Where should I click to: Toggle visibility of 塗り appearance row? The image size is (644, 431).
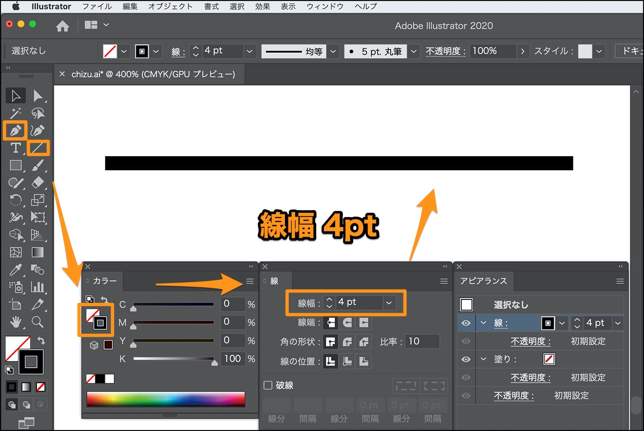click(466, 359)
